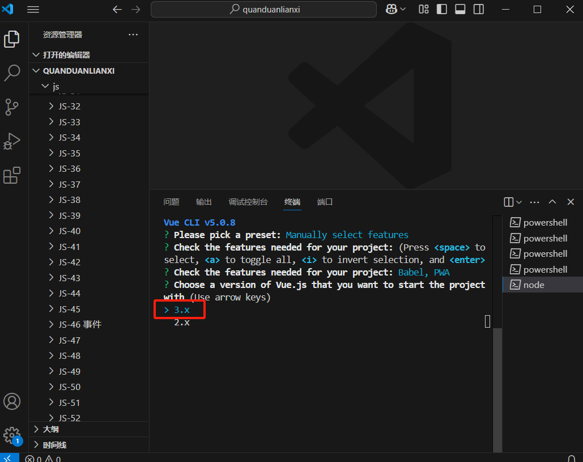Select the JS-33 folder row
Viewport: 583px width, 462px height.
[90, 122]
